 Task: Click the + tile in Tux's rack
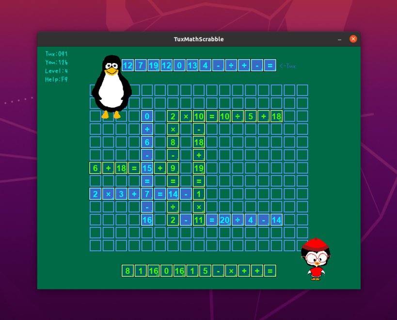[x=244, y=65]
